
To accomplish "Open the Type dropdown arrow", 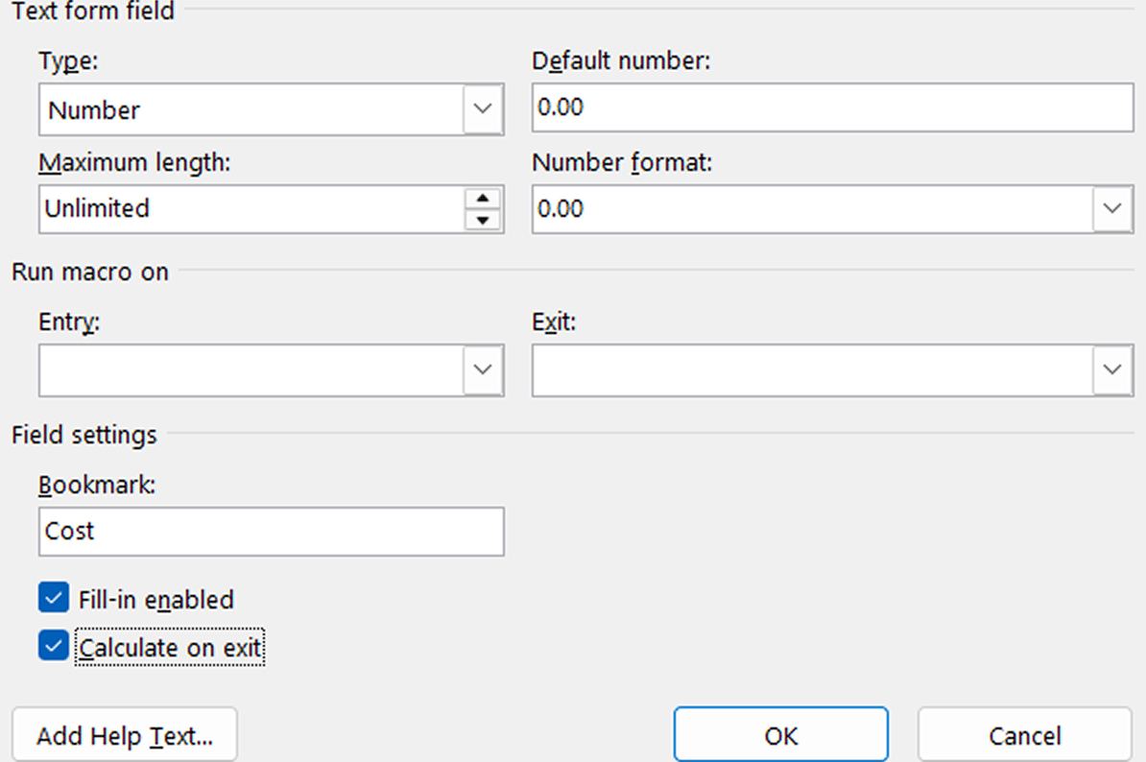I will 484,109.
